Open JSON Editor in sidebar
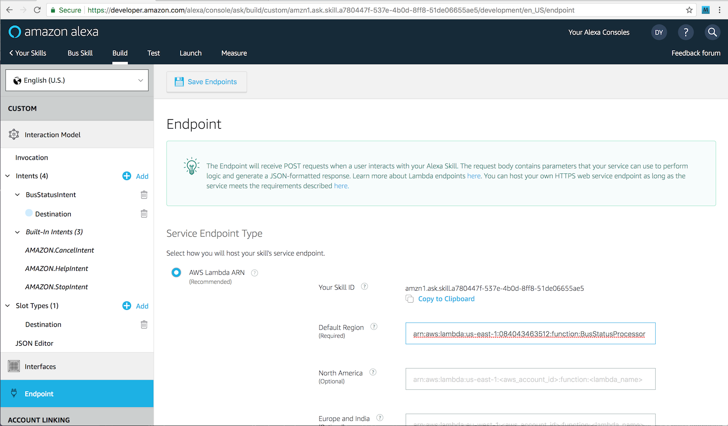Viewport: 728px width, 426px height. point(34,343)
